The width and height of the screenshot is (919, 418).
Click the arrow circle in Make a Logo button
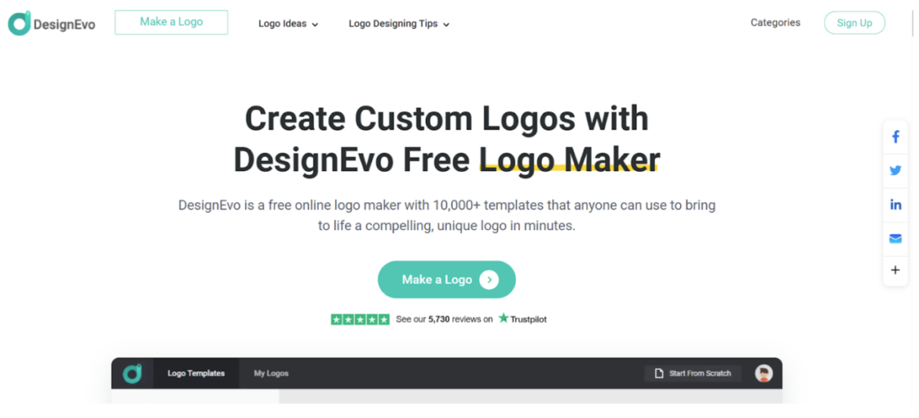[x=489, y=280]
